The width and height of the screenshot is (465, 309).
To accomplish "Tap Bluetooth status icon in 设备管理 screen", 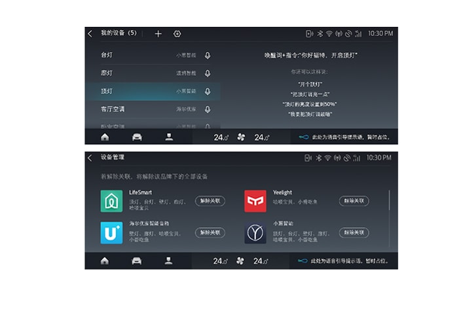I will click(x=318, y=158).
